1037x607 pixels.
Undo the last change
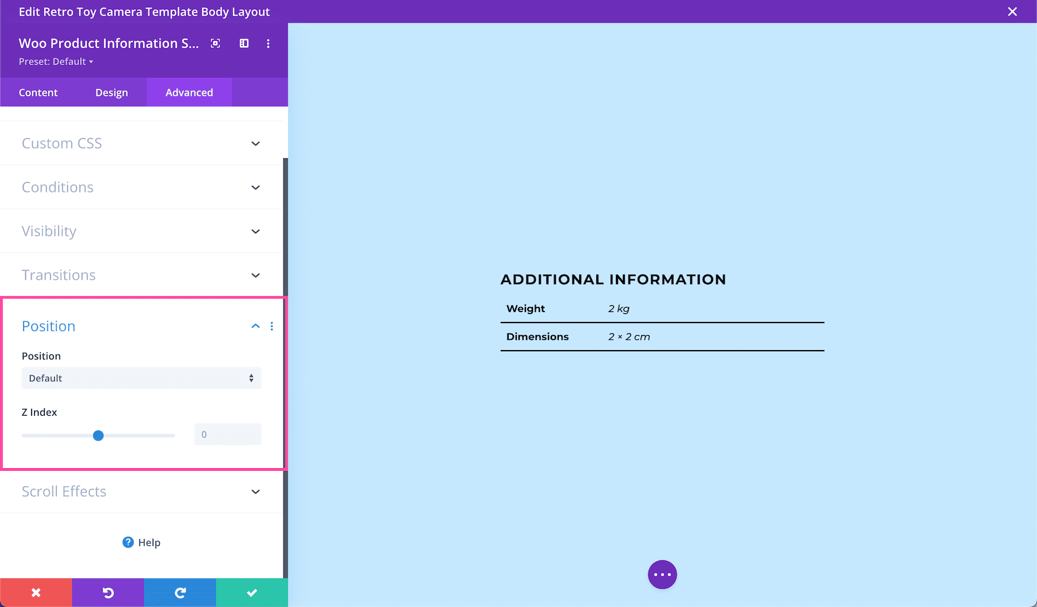pyautogui.click(x=108, y=592)
